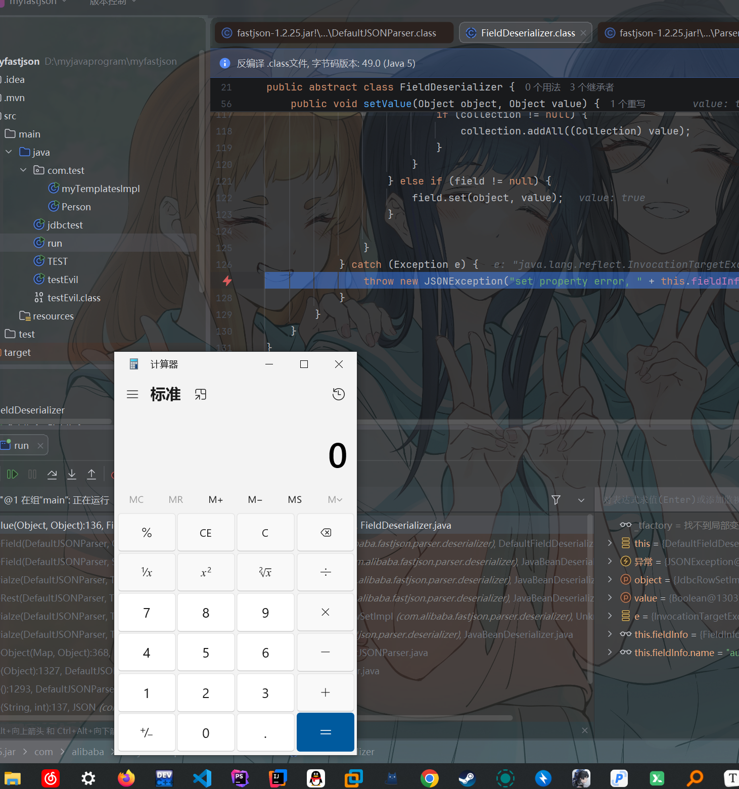Open Visual Studio Code from the taskbar
This screenshot has height=789, width=739.
202,778
